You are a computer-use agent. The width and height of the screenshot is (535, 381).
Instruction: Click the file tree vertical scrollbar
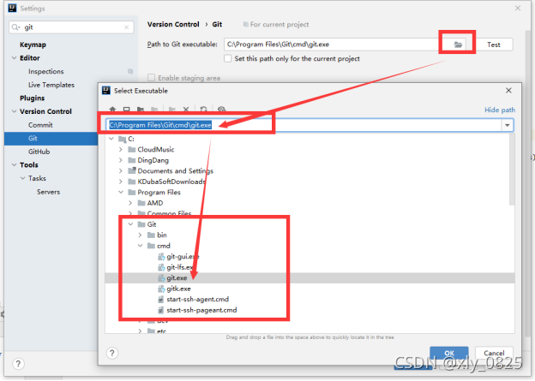(x=512, y=170)
